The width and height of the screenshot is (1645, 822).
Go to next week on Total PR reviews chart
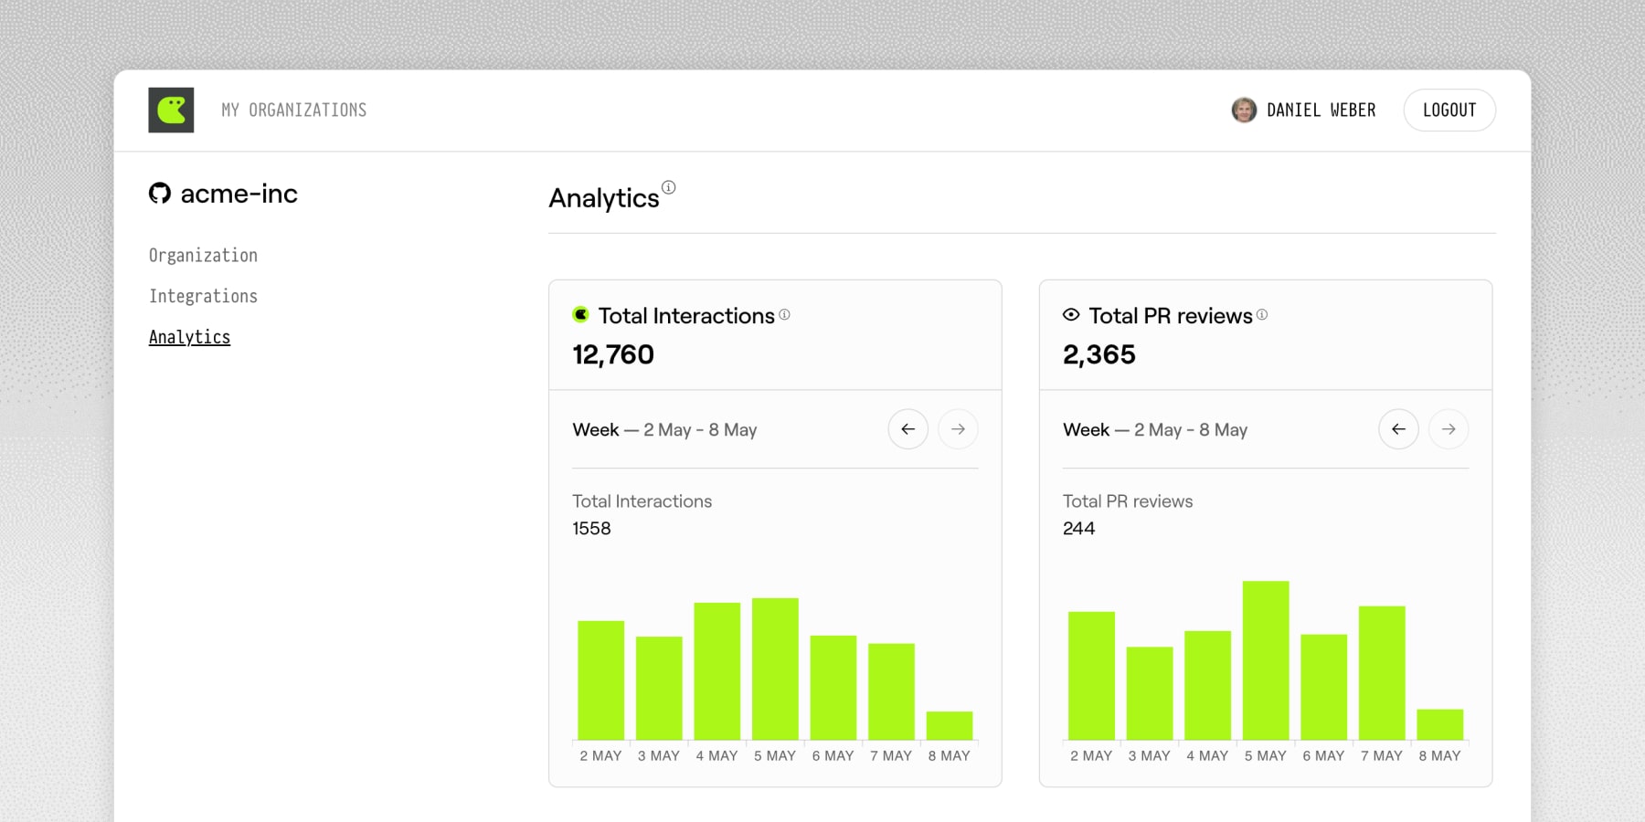(1449, 428)
